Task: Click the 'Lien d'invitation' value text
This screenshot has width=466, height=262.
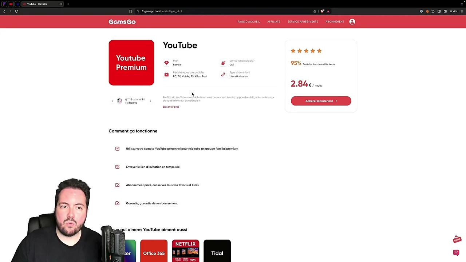Action: pyautogui.click(x=239, y=76)
